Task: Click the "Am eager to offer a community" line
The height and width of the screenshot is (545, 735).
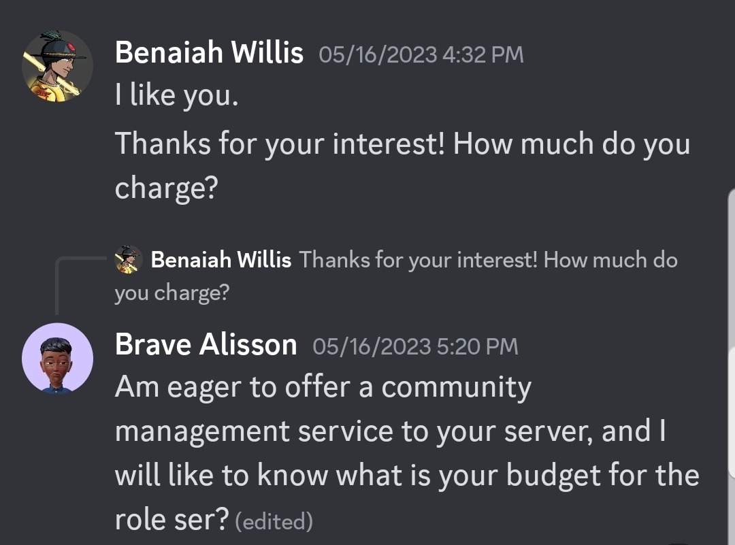Action: (x=323, y=387)
